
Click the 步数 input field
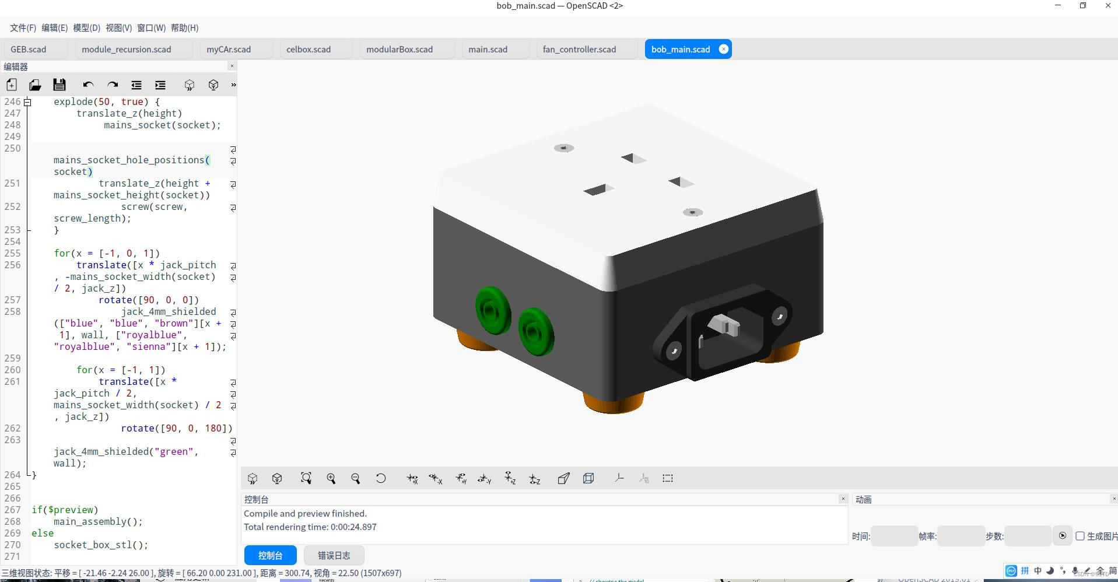coord(1028,536)
